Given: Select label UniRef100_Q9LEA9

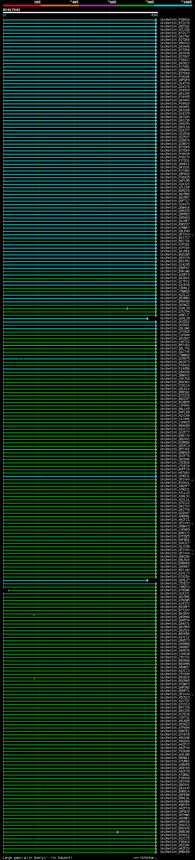Looking at the screenshot, I should point(175,231).
